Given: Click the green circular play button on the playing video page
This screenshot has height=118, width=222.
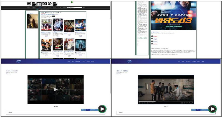Looking at the screenshot, I should coord(213,109).
